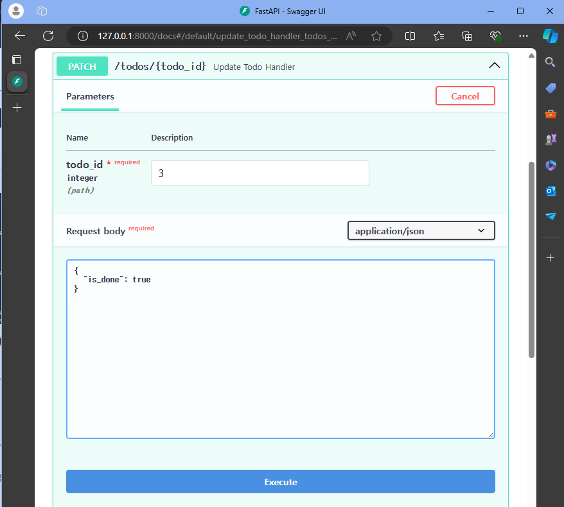This screenshot has height=507, width=564.
Task: Open the tab actions menu icon in sidebar
Action: 17,60
